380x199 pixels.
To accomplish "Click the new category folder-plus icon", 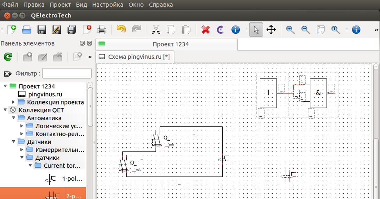I will 28,57.
